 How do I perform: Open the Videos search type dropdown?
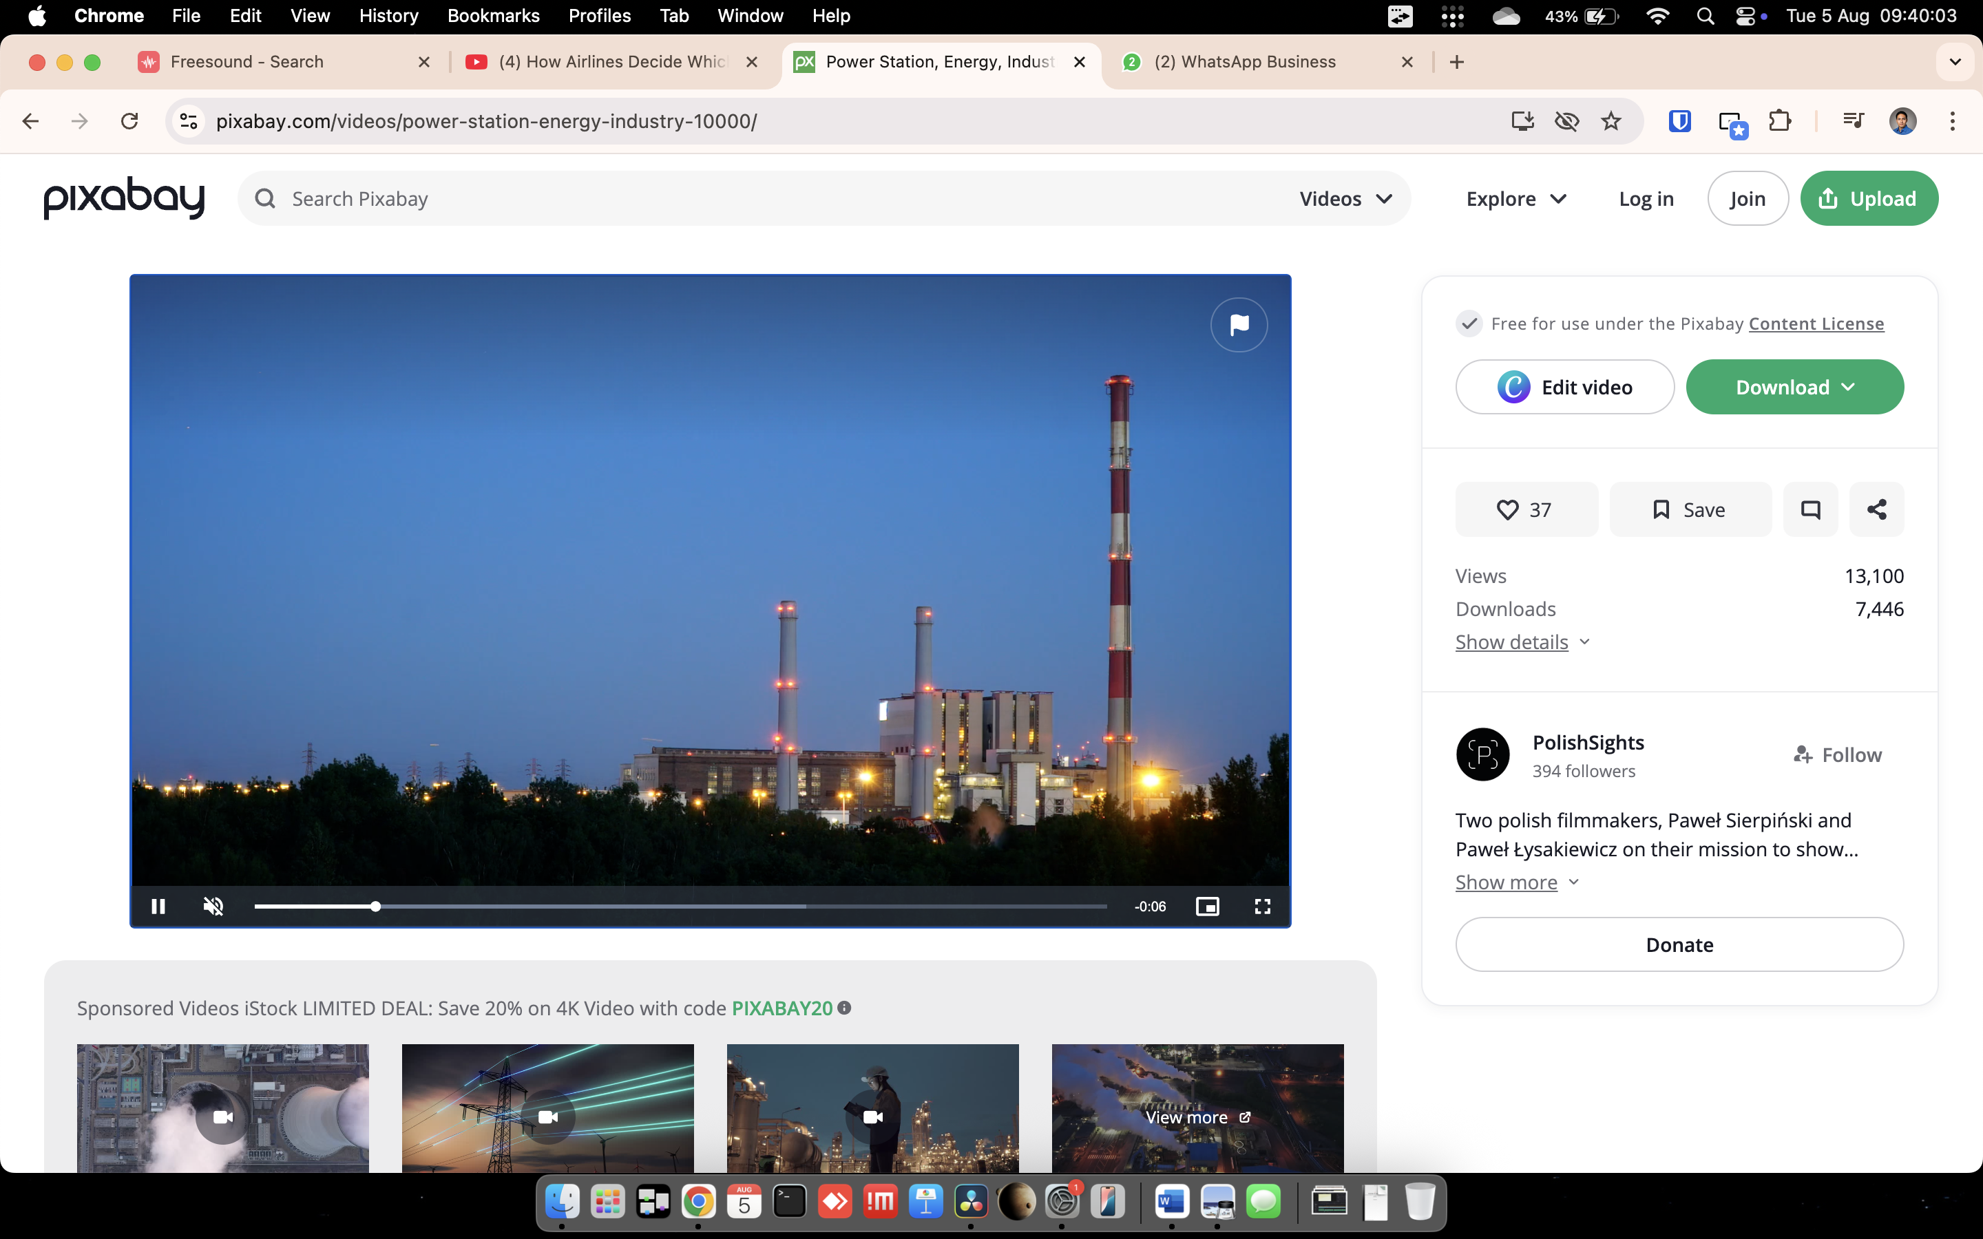click(1345, 198)
